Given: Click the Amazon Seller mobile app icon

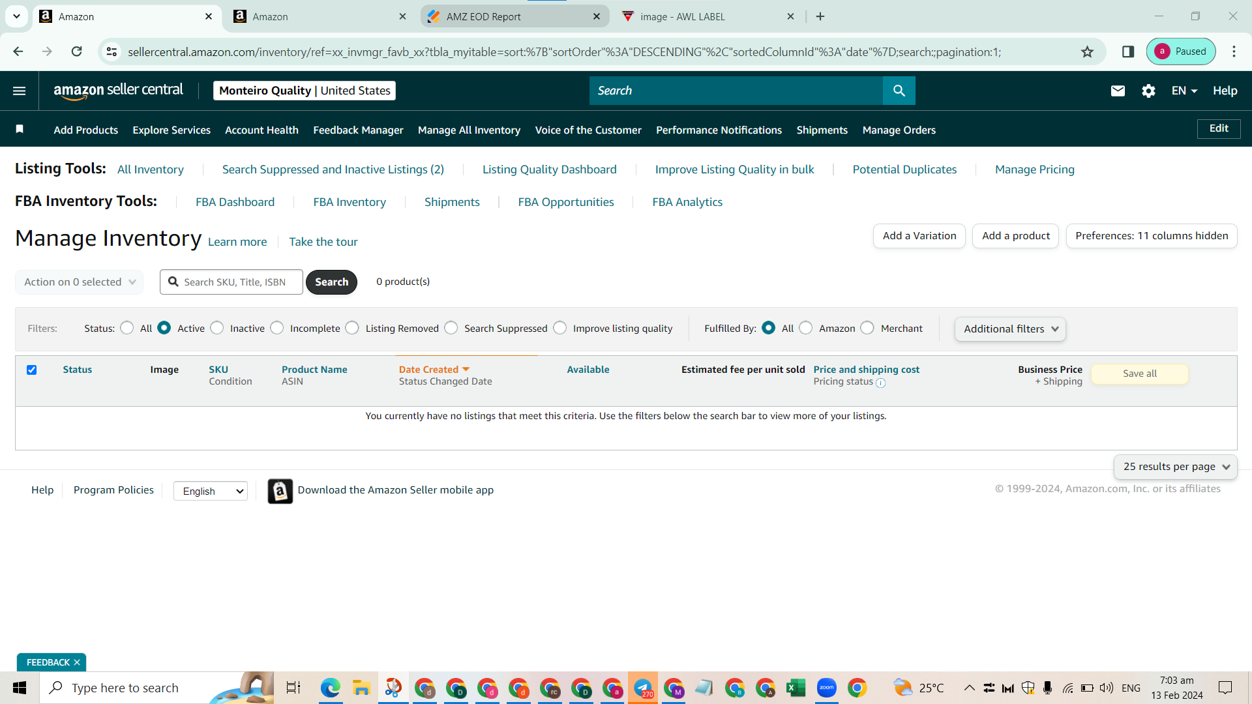Looking at the screenshot, I should pyautogui.click(x=280, y=491).
